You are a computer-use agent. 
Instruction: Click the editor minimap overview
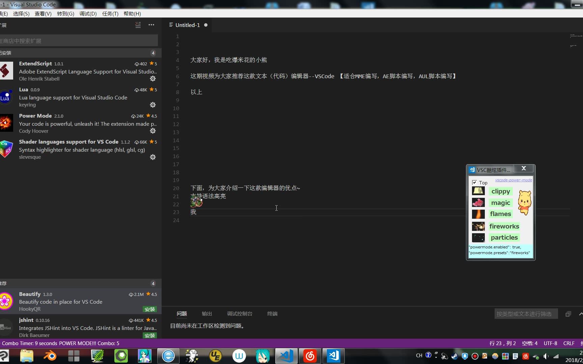[x=576, y=40]
